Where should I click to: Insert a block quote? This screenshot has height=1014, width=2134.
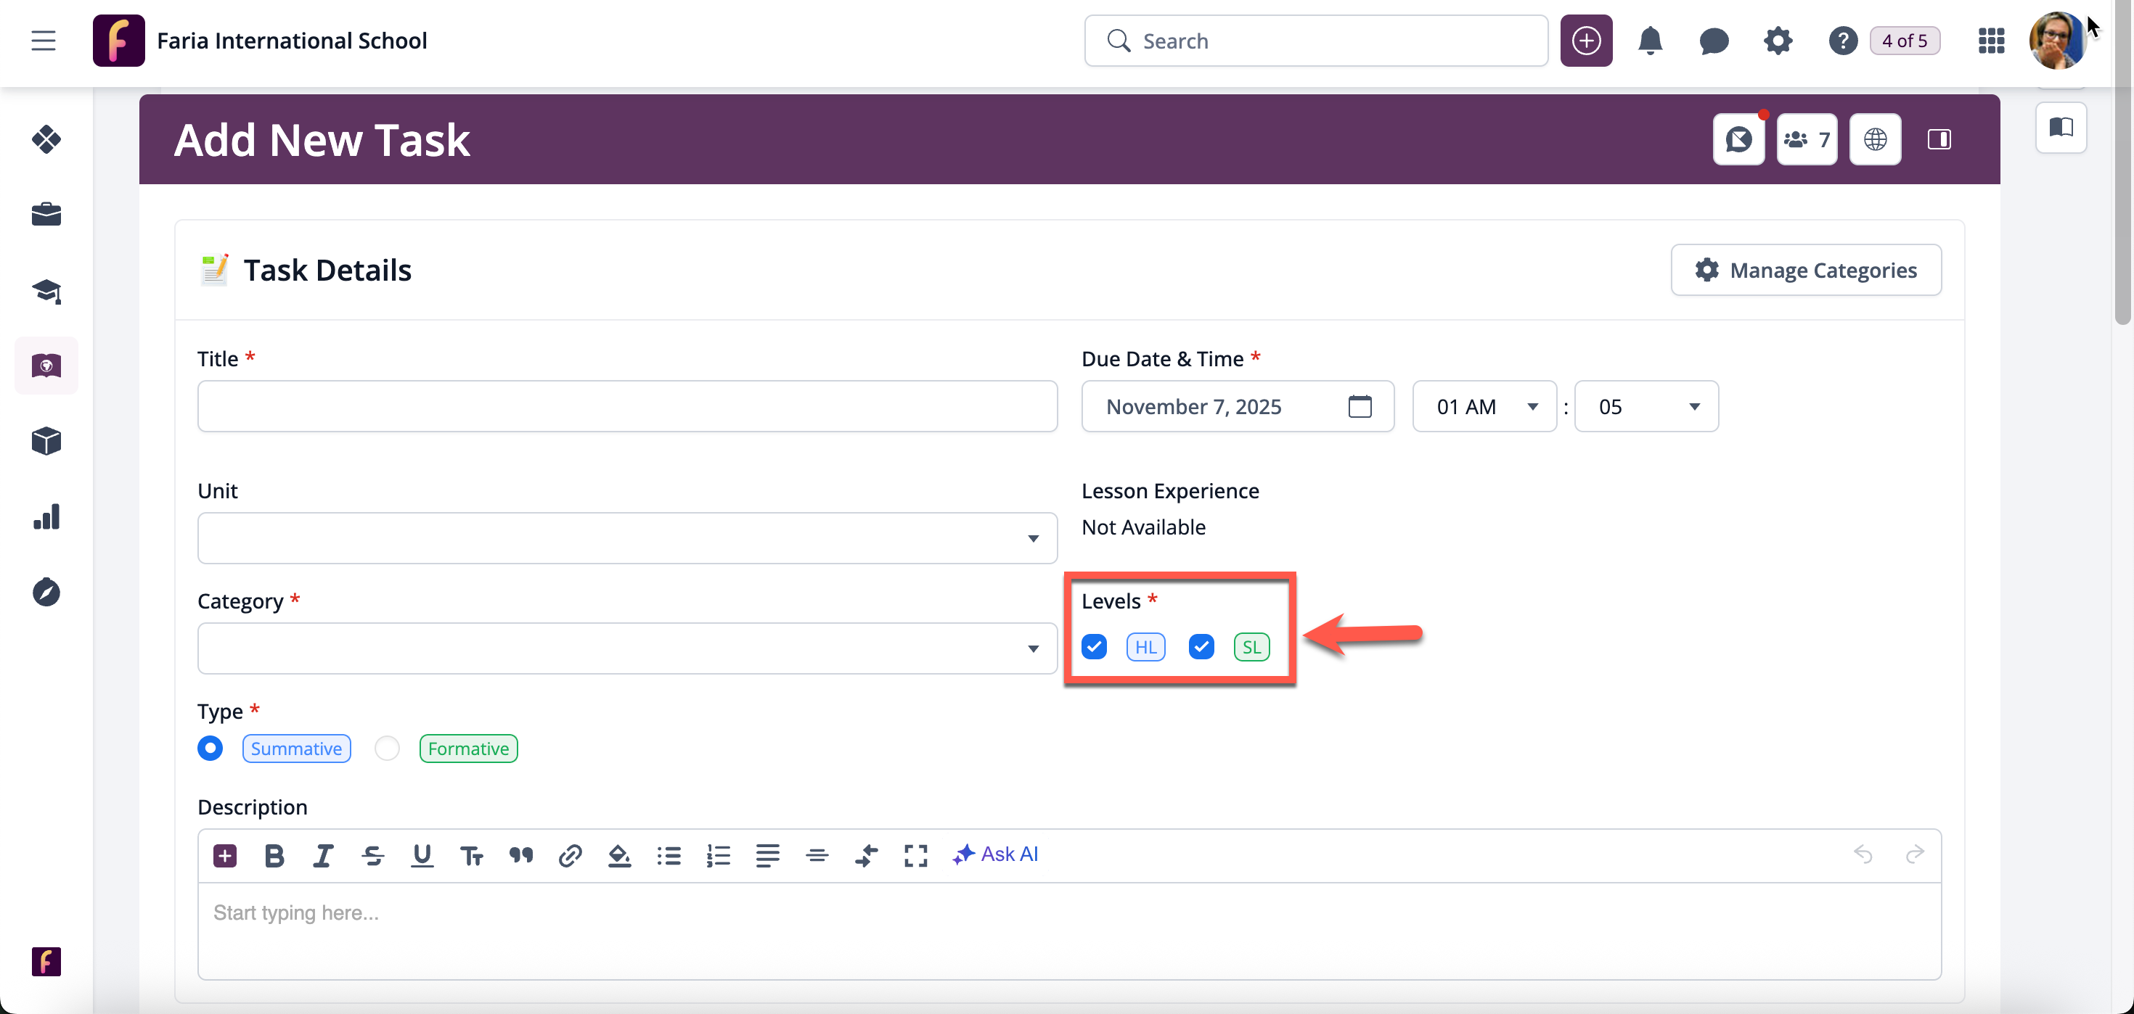520,855
